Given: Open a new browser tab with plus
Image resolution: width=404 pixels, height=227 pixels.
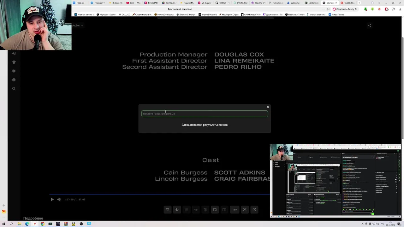Looking at the screenshot, I should tap(359, 3).
